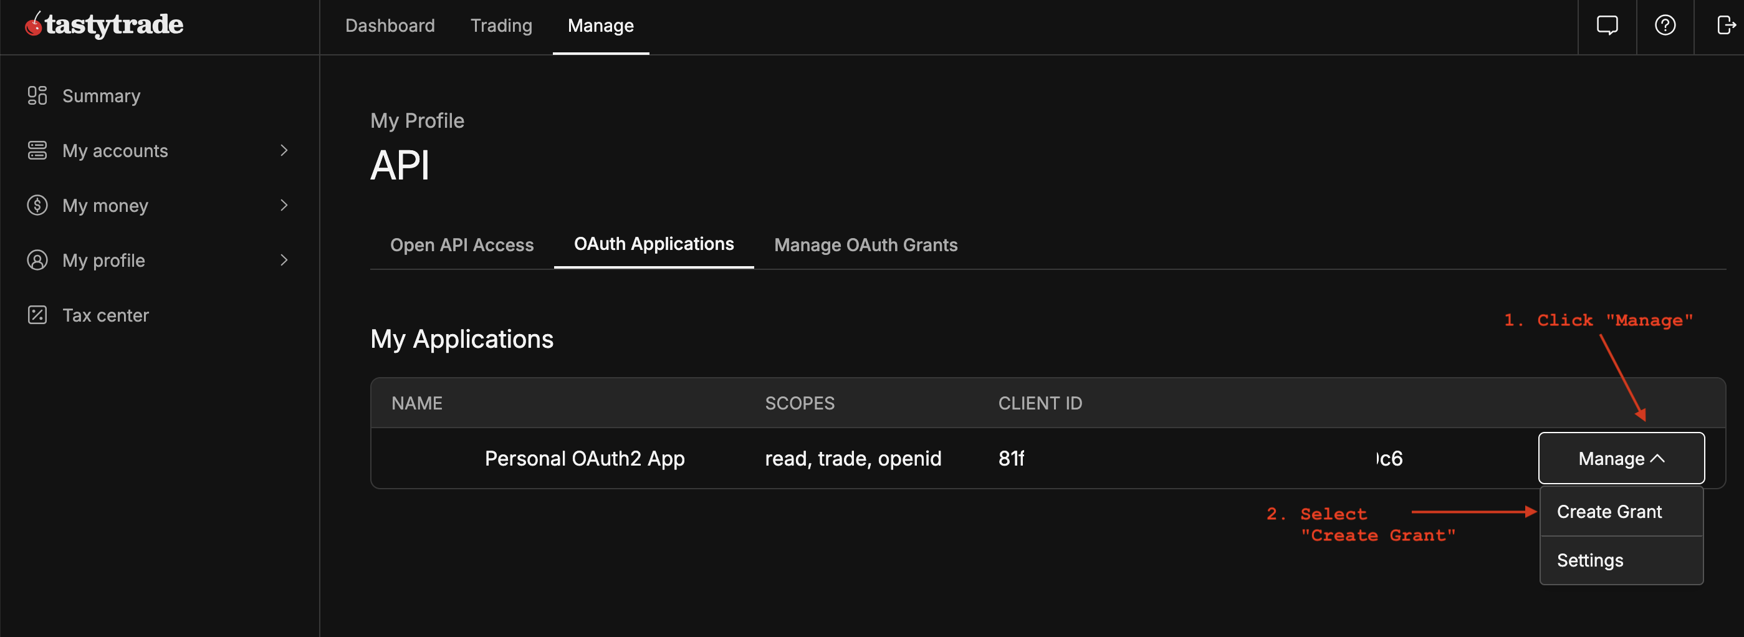Expand the My accounts chevron
1744x637 pixels.
pos(284,150)
